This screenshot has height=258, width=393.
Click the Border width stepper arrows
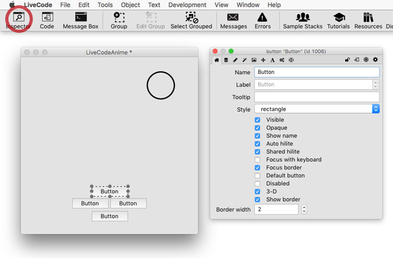(x=304, y=210)
